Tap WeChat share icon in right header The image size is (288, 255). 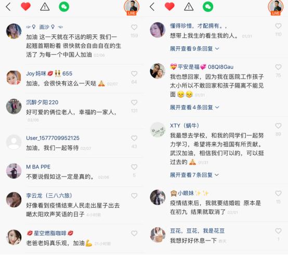click(x=208, y=7)
